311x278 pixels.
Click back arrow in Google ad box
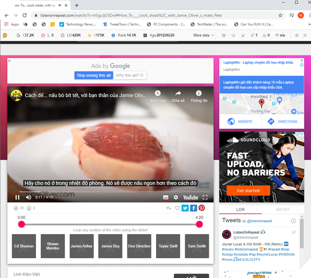(x=9, y=61)
